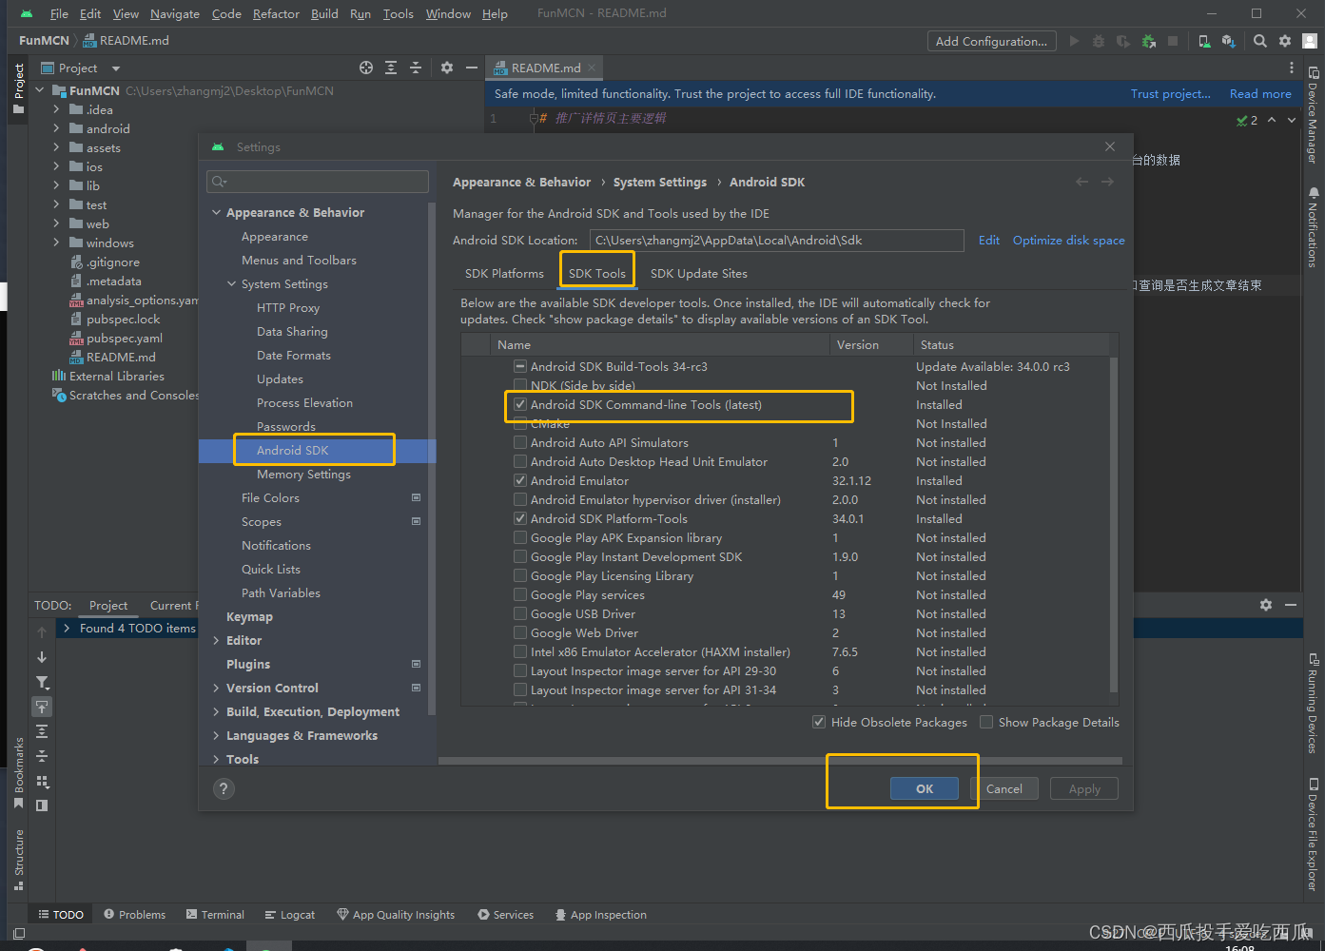
Task: Open Terminal tool window tab
Action: (x=215, y=915)
